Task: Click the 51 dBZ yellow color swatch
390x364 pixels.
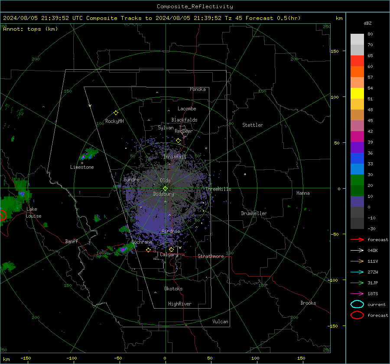Action: point(357,93)
